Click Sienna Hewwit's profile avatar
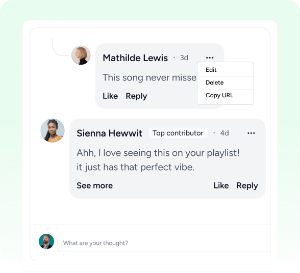Screen dimensions: 300x273 [53, 130]
